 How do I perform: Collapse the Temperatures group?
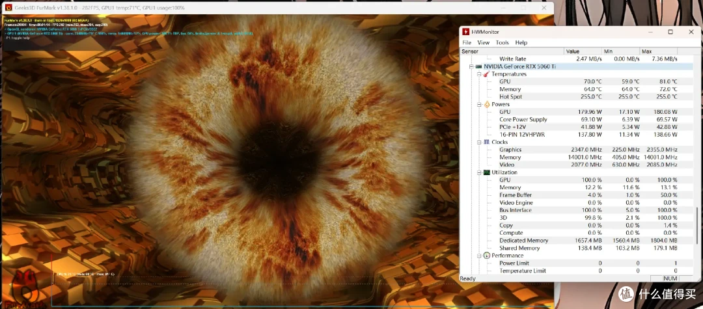click(479, 74)
